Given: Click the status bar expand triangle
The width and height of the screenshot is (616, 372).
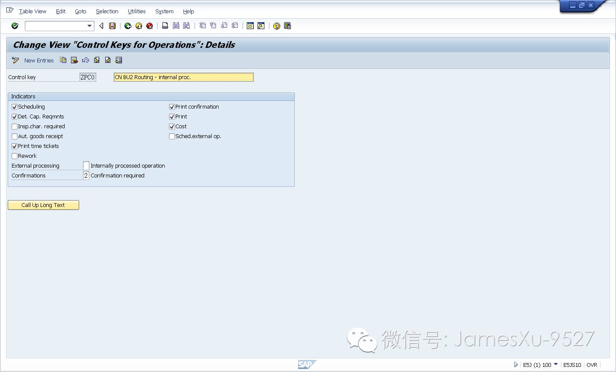Looking at the screenshot, I should click(x=516, y=365).
